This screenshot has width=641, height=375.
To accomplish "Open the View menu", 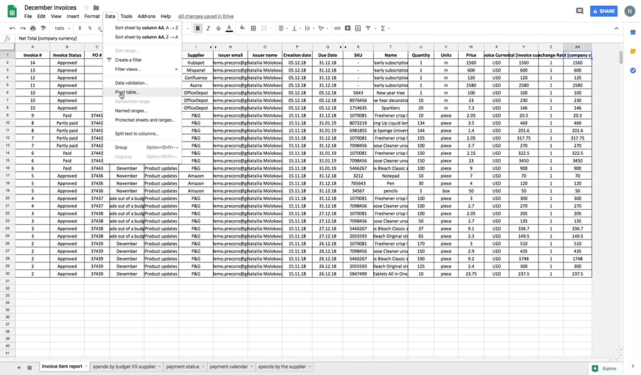I will coord(56,17).
